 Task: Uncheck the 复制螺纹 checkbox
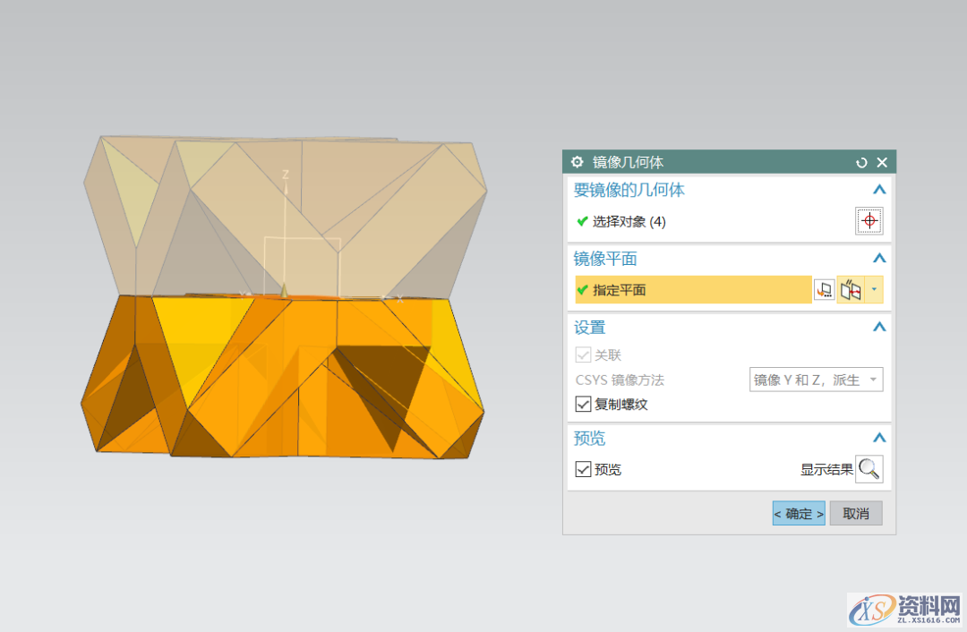click(x=585, y=403)
